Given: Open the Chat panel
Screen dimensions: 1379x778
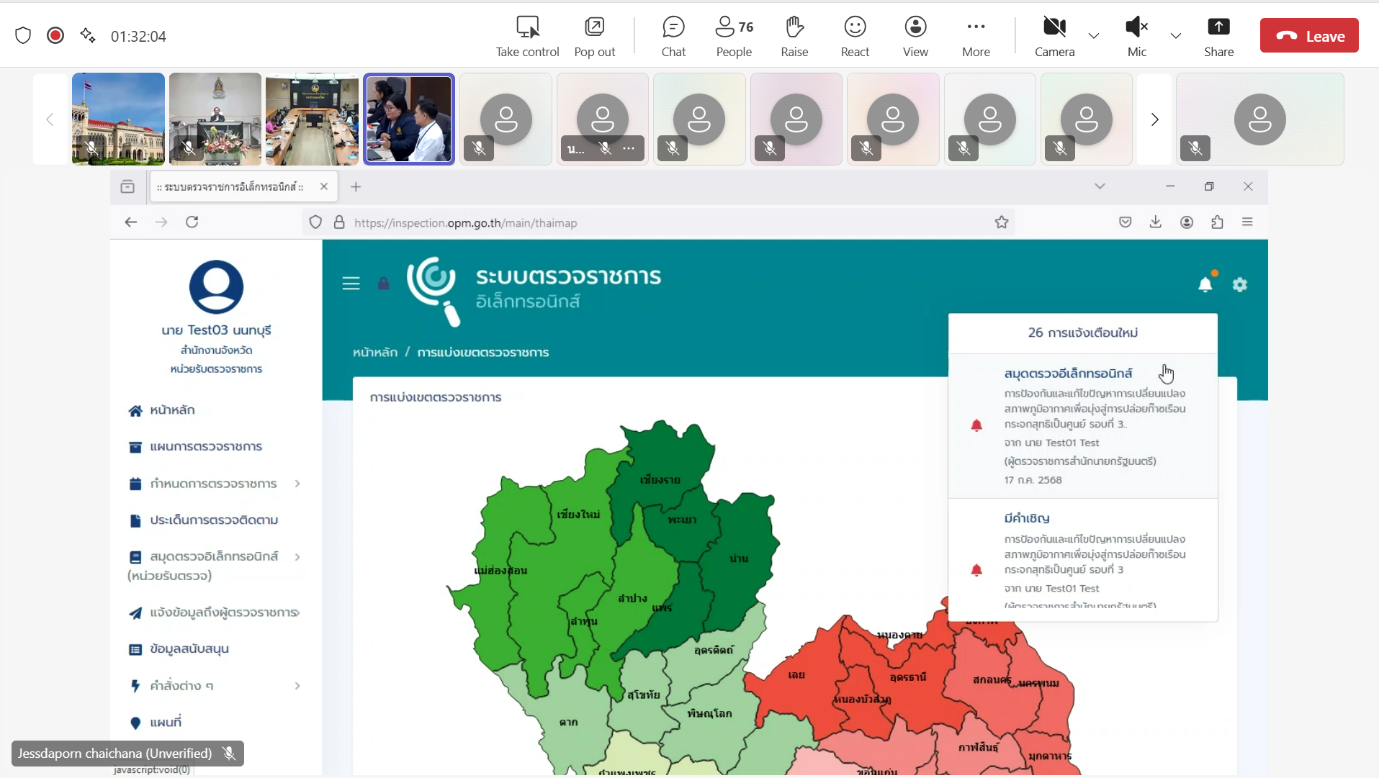Looking at the screenshot, I should 673,36.
